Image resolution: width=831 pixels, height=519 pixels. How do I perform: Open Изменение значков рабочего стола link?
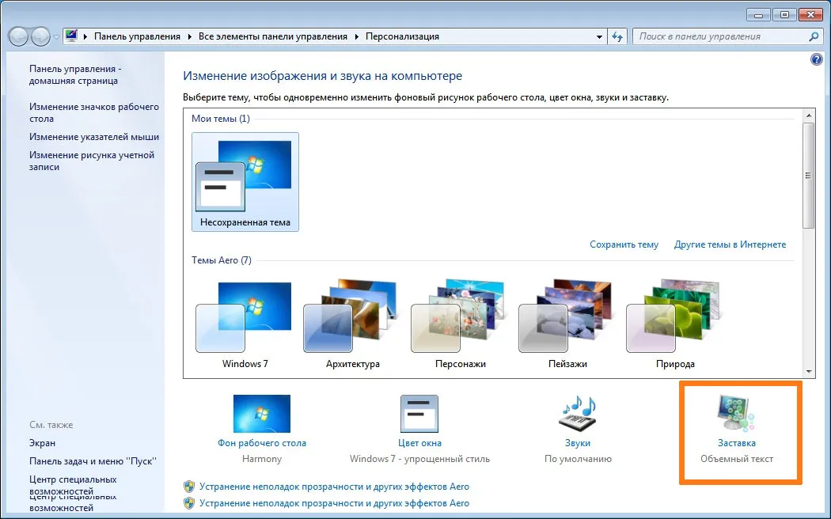point(94,113)
